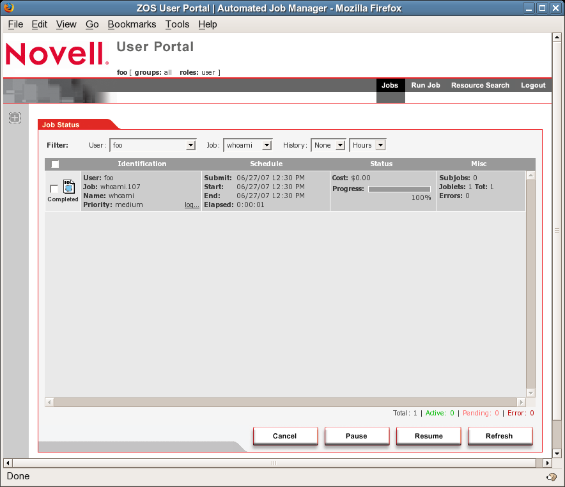The height and width of the screenshot is (487, 565).
Task: Open the Bookmarks menu
Action: (x=132, y=24)
